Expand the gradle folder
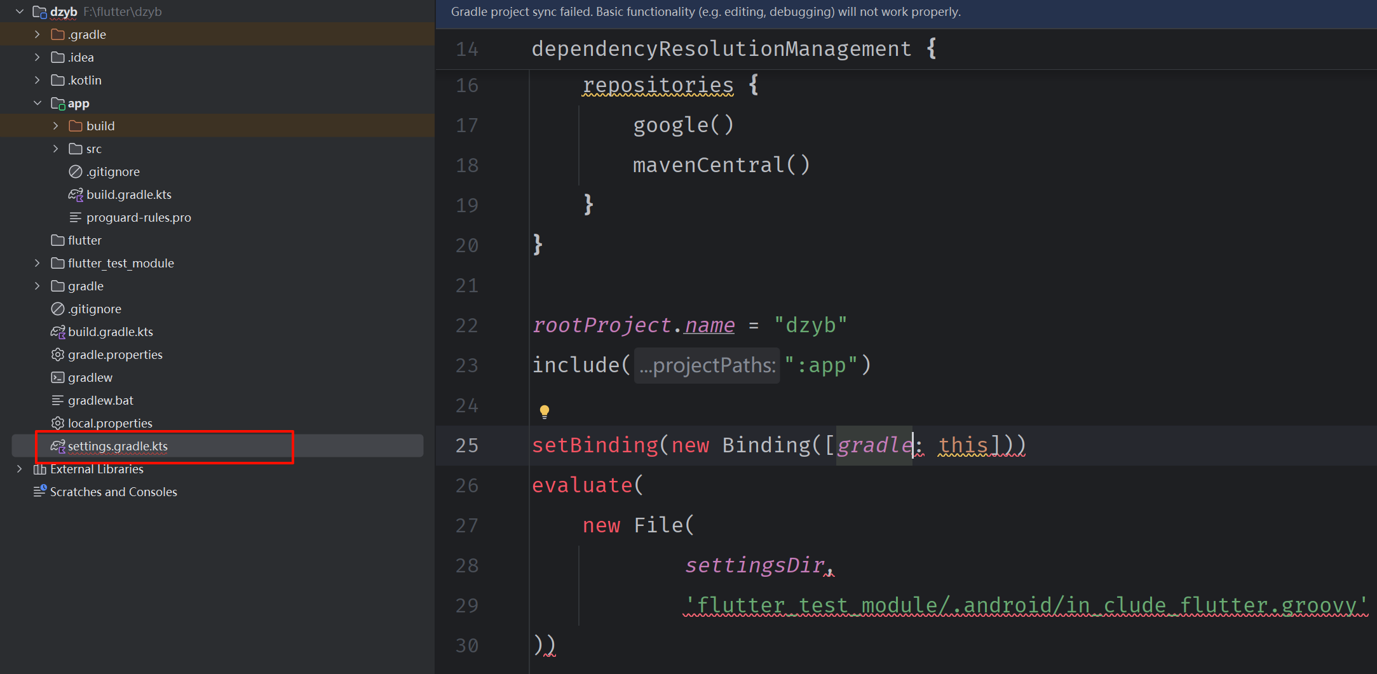 coord(37,286)
